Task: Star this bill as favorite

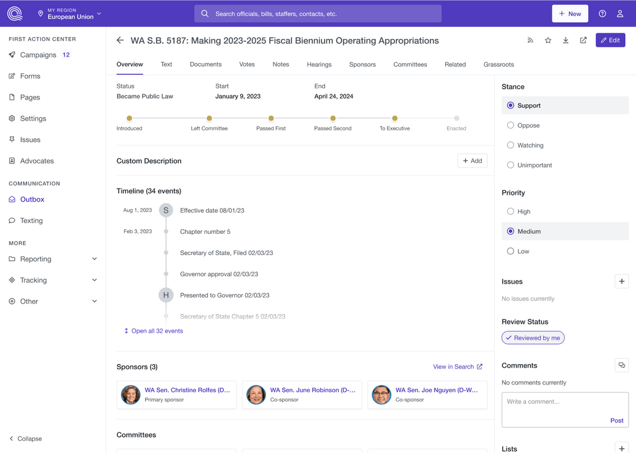Action: click(548, 40)
